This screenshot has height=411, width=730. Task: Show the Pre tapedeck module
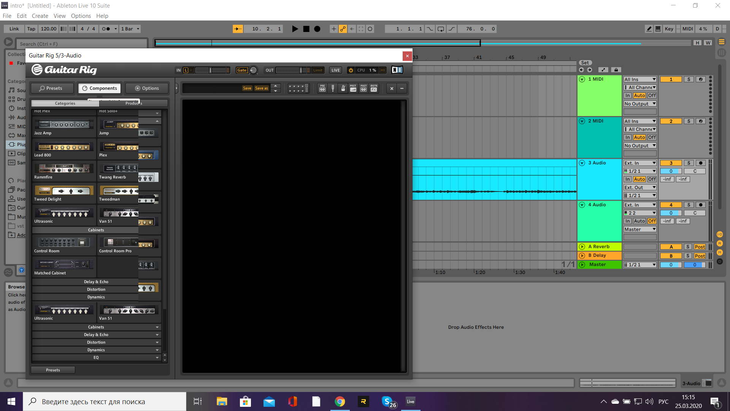[322, 88]
